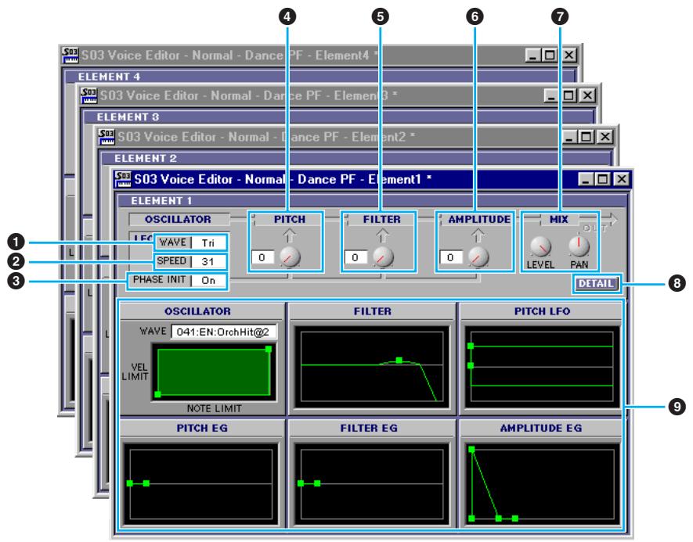
Task: Click the ELEMENT 2 header bar
Action: click(356, 159)
